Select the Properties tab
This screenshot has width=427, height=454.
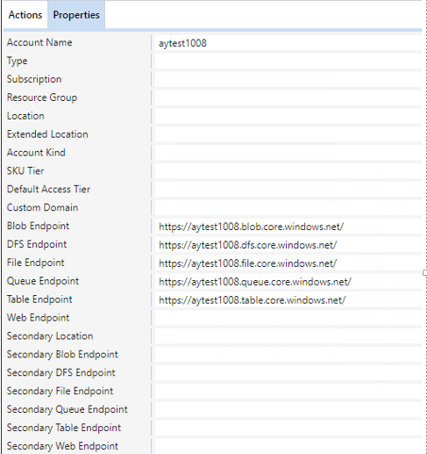coord(76,15)
